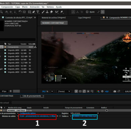
Task: Toggle the transparency grid button
Action: pyautogui.click(x=80, y=91)
